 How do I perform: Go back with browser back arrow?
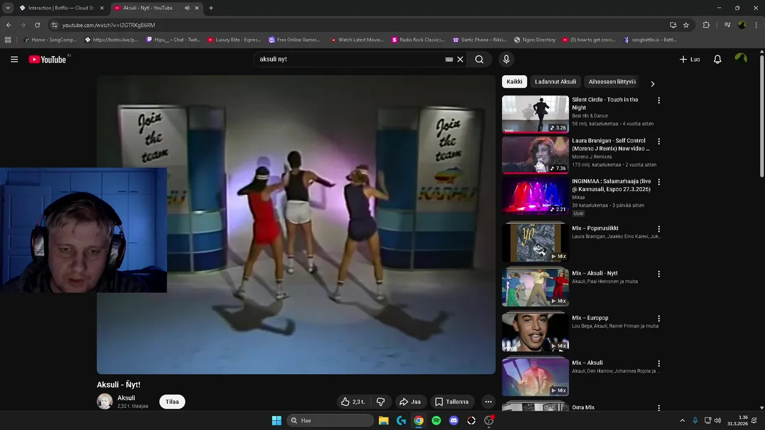coord(8,25)
